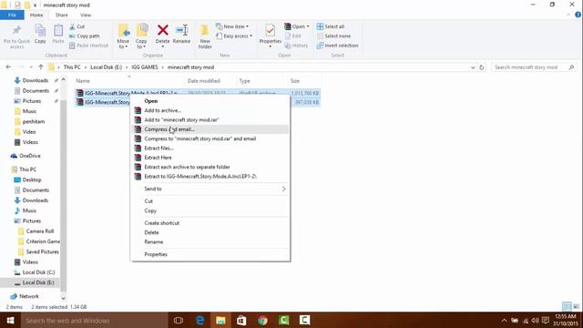Choose Add to archive... in context menu

click(x=210, y=110)
